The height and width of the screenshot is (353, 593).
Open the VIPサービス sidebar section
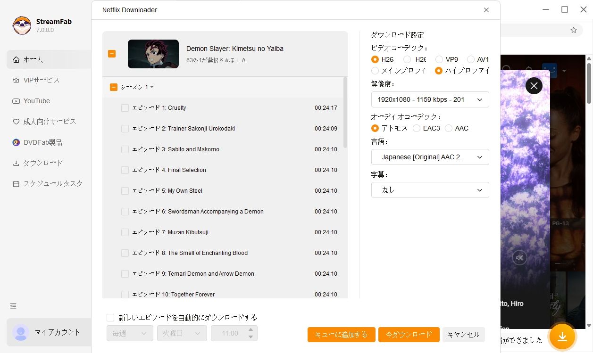41,80
